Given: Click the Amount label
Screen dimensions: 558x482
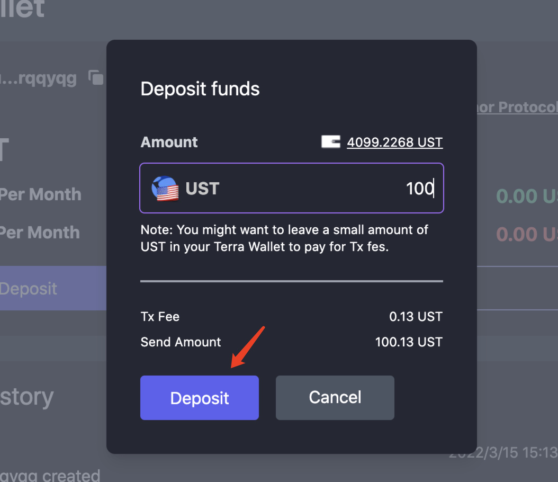Looking at the screenshot, I should pyautogui.click(x=169, y=142).
